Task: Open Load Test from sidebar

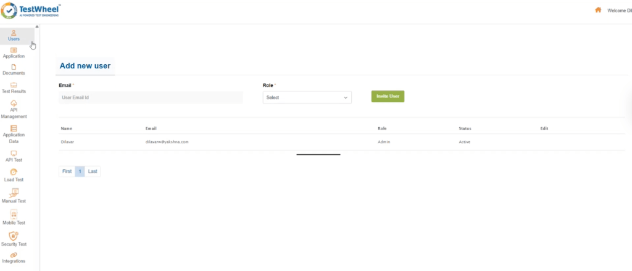Action: pos(14,175)
